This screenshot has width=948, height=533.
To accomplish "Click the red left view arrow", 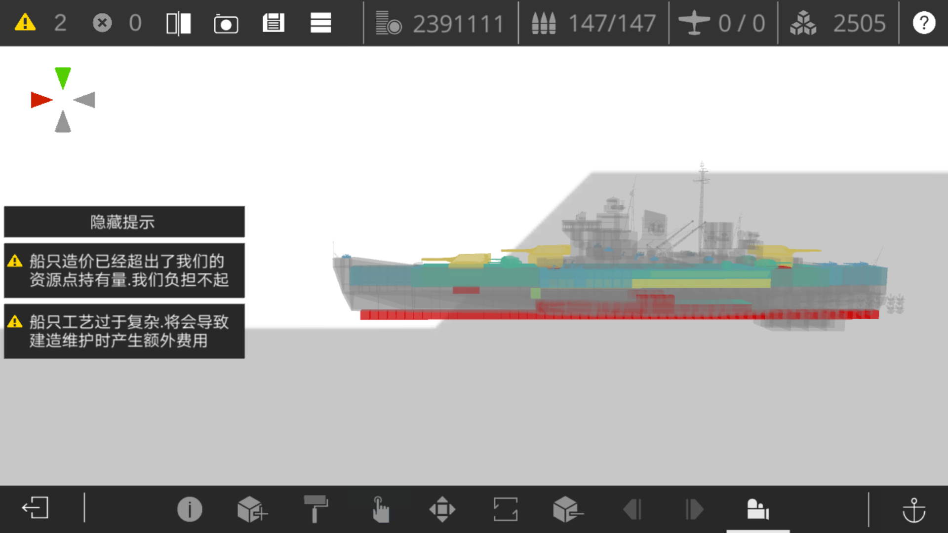I will click(41, 100).
